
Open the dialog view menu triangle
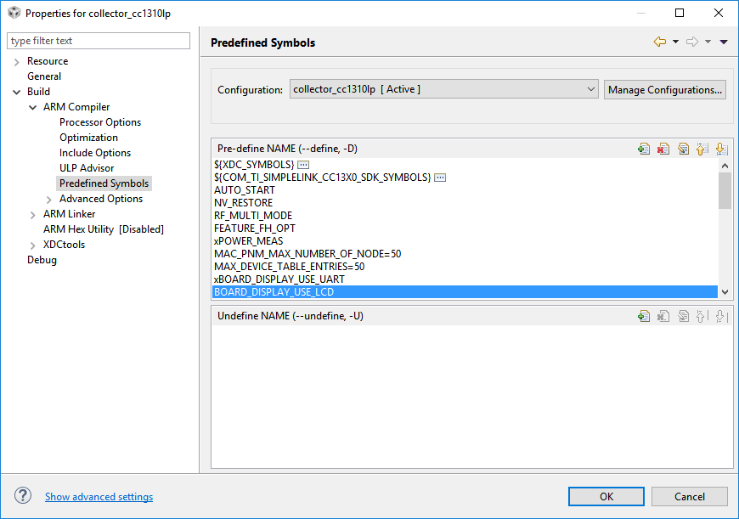pos(723,42)
